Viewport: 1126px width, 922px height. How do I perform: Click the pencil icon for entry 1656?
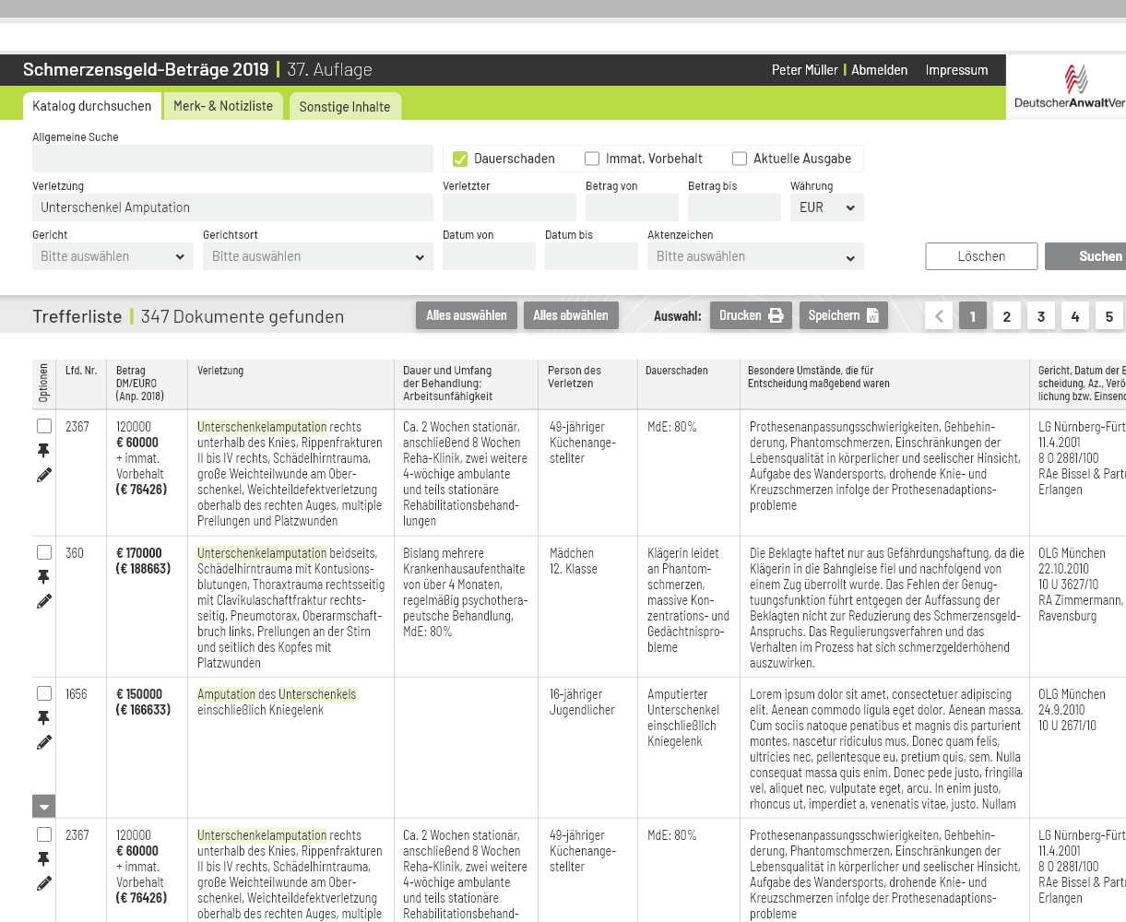[43, 742]
